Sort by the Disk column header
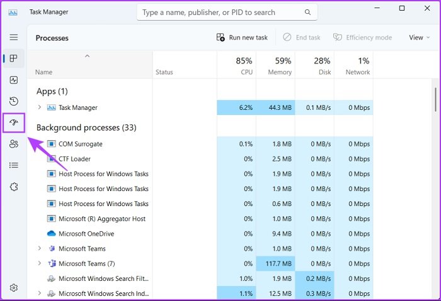 [314, 65]
